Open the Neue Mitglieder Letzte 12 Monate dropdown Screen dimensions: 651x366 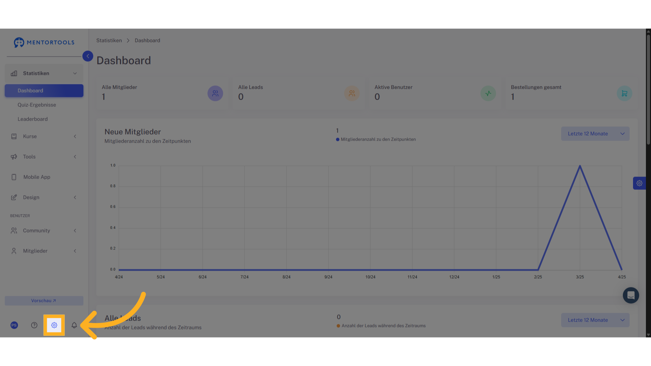point(595,134)
